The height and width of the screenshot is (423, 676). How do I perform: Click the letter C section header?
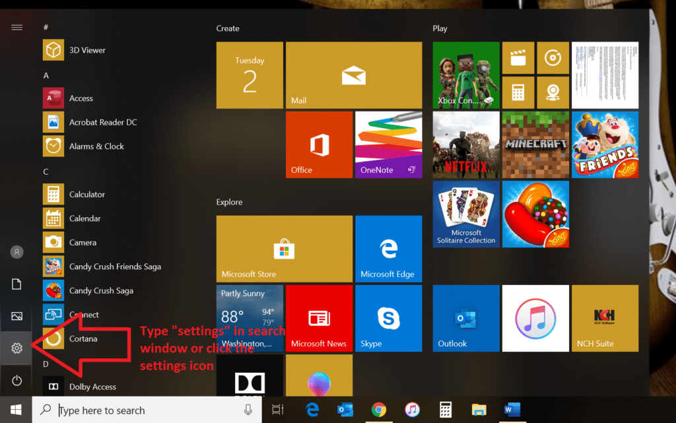click(46, 172)
